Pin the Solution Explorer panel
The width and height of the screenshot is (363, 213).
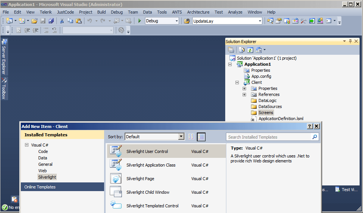pyautogui.click(x=350, y=41)
